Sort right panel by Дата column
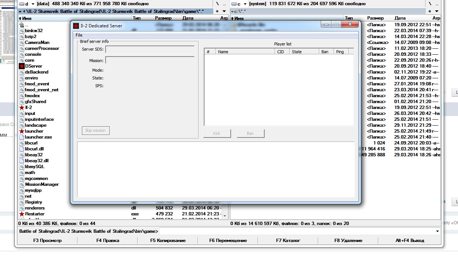This screenshot has height=259, width=458. [400, 18]
